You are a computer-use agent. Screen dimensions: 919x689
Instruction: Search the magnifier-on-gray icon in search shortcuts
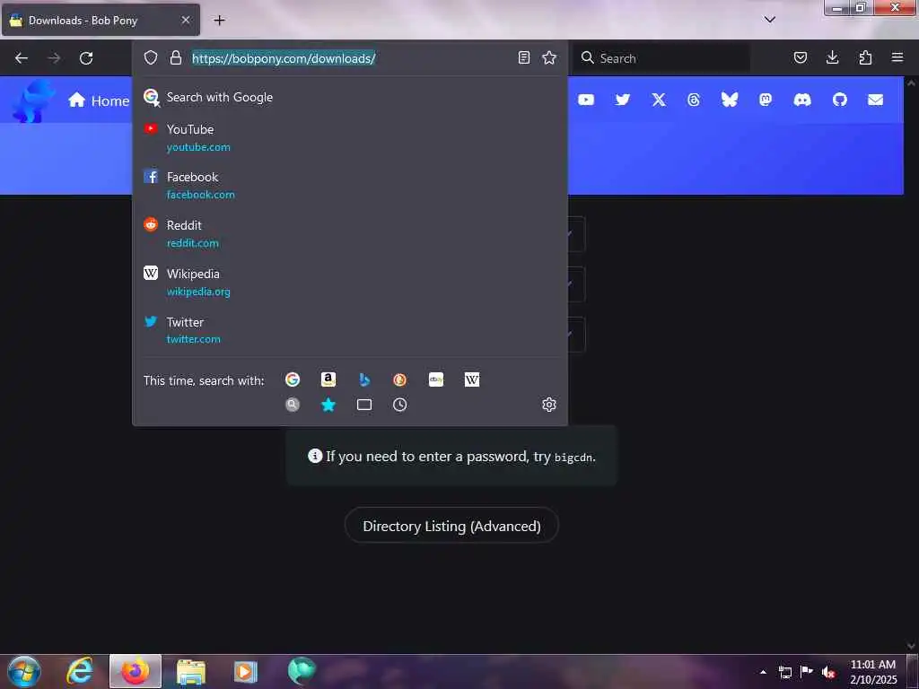[293, 405]
